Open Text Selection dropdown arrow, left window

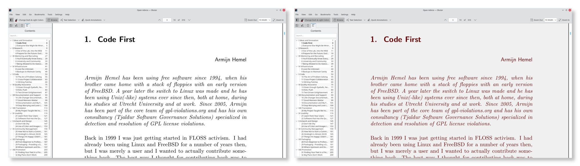pyautogui.click(x=79, y=20)
